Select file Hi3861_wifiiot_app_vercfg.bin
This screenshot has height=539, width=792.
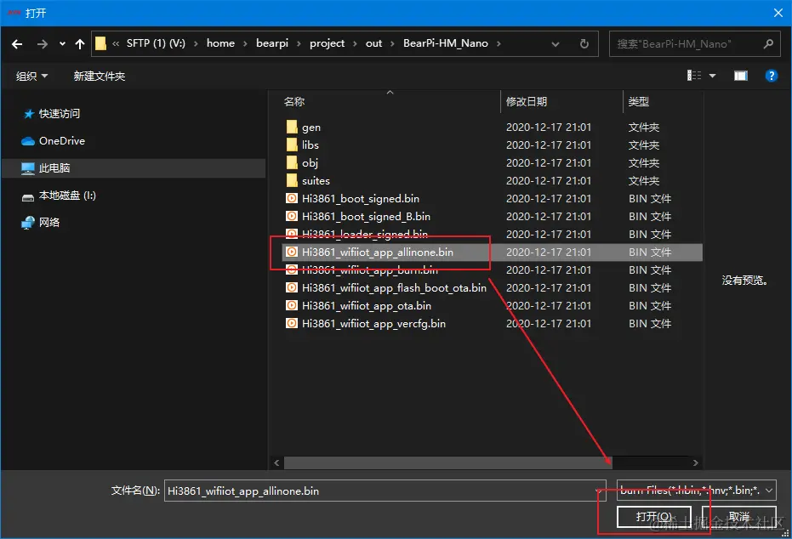point(373,324)
